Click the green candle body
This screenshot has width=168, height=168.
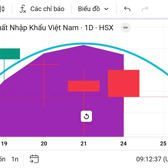(10, 54)
